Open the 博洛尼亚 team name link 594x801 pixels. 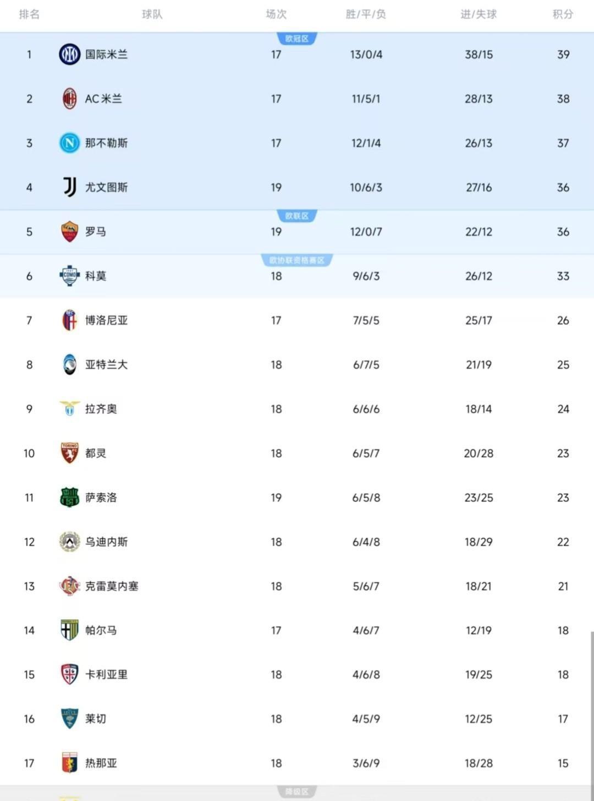(106, 320)
